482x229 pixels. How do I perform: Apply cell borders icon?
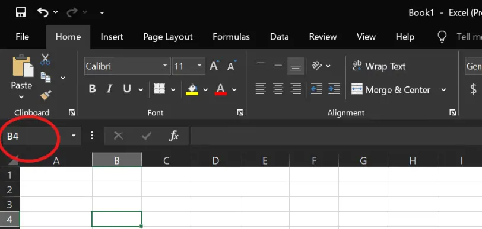159,89
